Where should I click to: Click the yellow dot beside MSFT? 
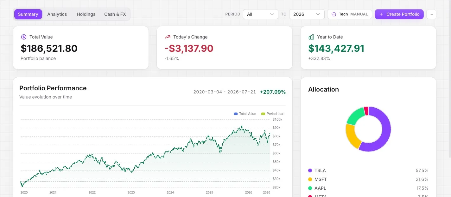click(x=310, y=179)
